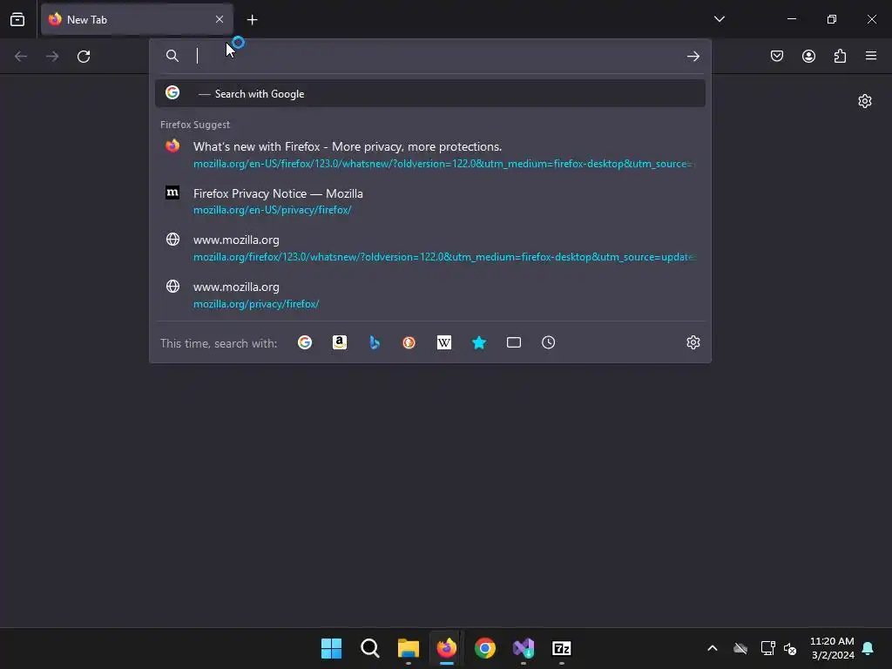Go forward one page
Viewport: 892px width, 669px height.
pyautogui.click(x=52, y=57)
